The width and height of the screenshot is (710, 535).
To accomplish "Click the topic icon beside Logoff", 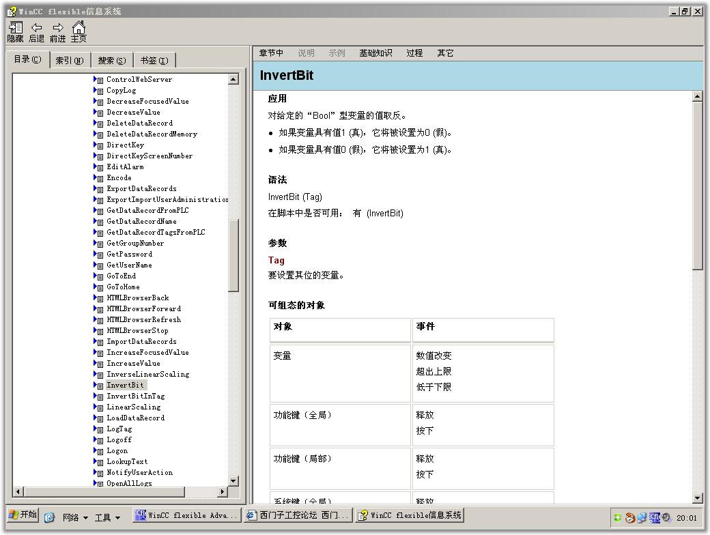I will click(x=98, y=440).
